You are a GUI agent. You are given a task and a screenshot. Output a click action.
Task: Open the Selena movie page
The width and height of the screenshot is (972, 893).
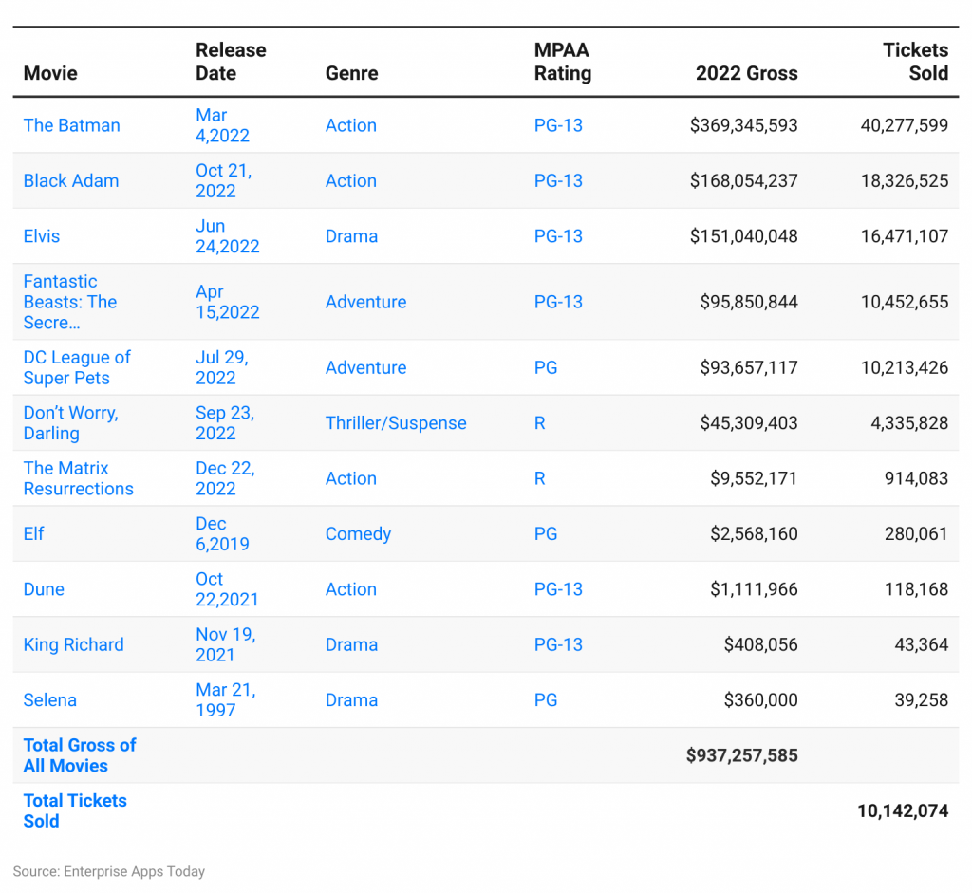[49, 700]
